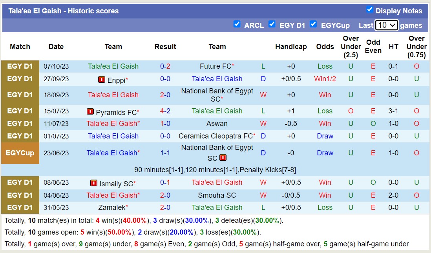431x253 pixels.
Task: Open the Future FC team link
Action: coord(215,66)
